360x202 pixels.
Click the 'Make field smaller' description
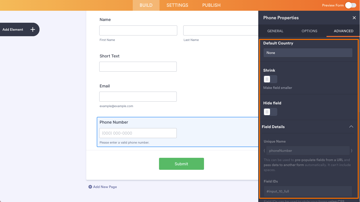point(277,88)
